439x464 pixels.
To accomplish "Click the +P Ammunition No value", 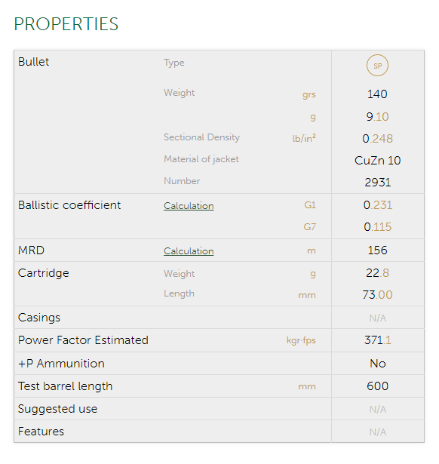I will tap(377, 364).
